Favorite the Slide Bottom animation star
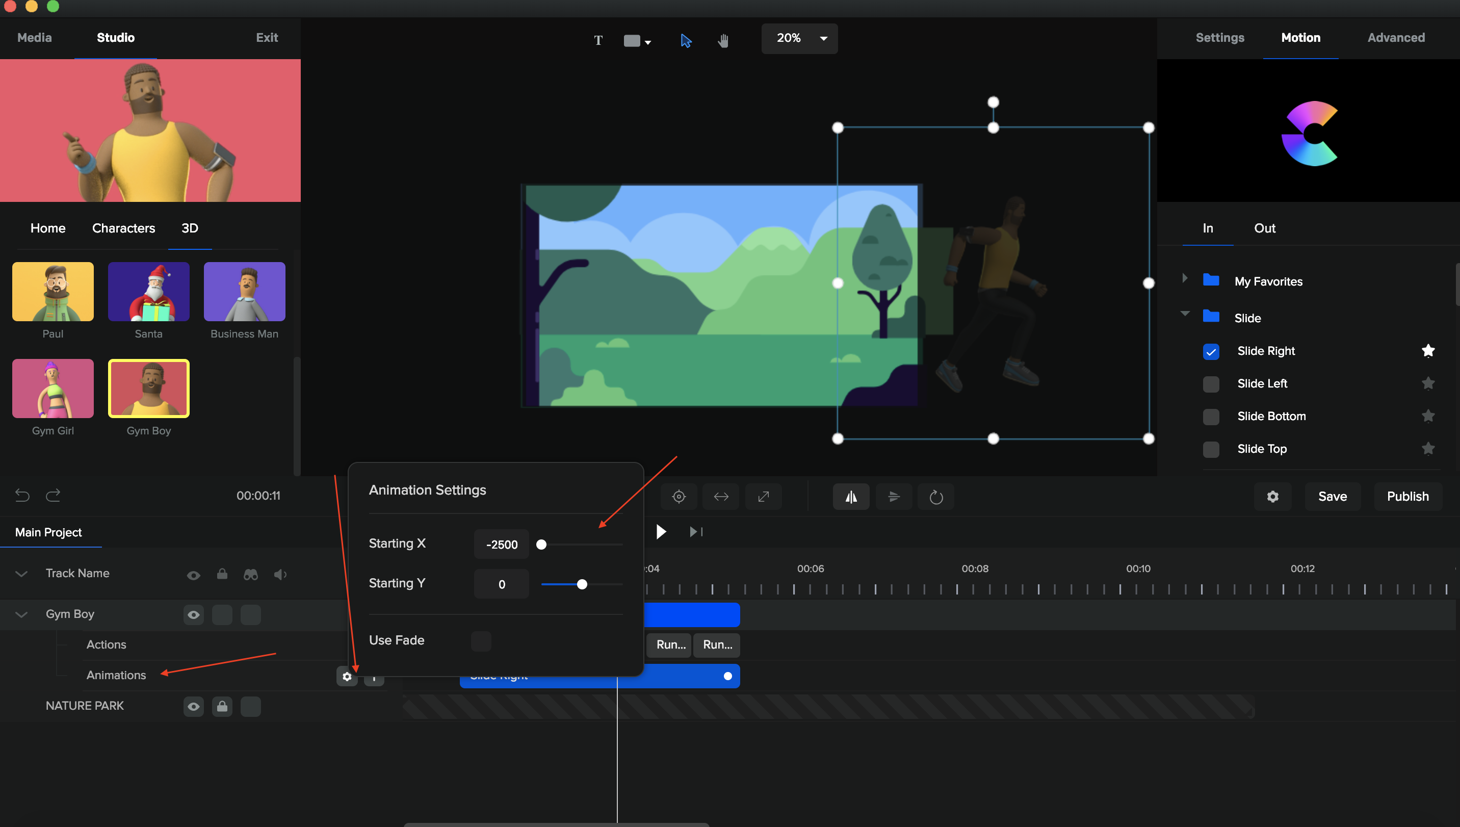 pos(1428,416)
